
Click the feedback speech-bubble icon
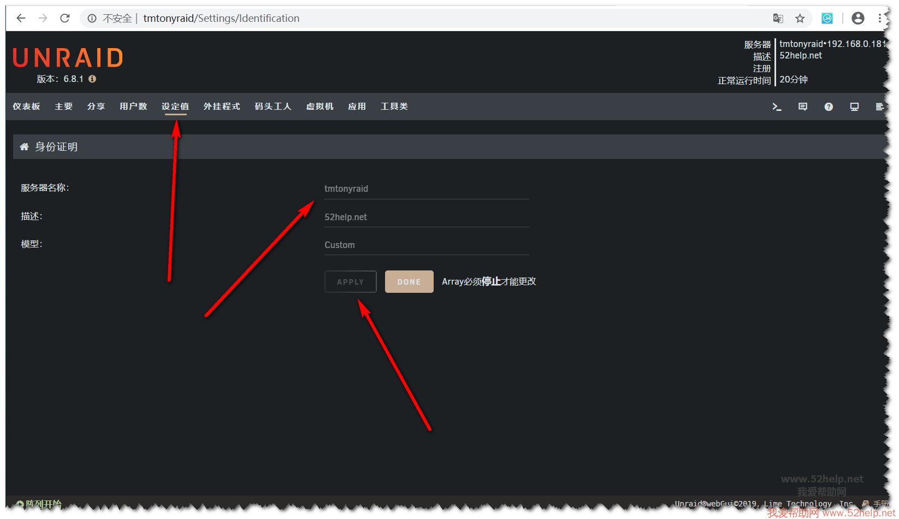pos(802,107)
